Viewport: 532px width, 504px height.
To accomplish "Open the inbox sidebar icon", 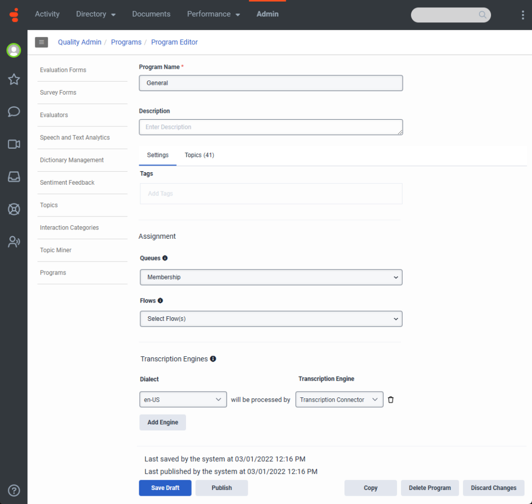I will pyautogui.click(x=14, y=177).
